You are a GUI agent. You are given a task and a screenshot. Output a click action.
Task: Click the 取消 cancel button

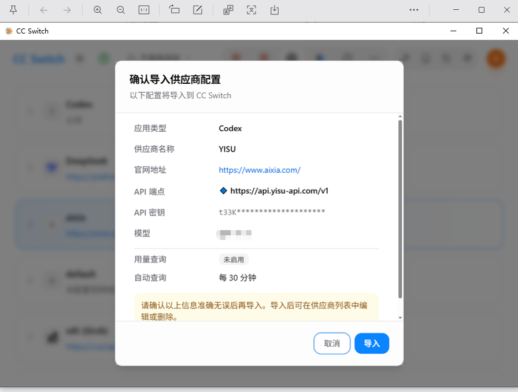click(332, 343)
